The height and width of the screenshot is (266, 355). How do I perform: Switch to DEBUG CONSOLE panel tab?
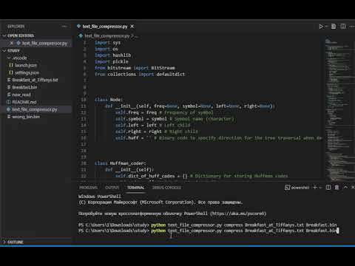click(x=166, y=188)
